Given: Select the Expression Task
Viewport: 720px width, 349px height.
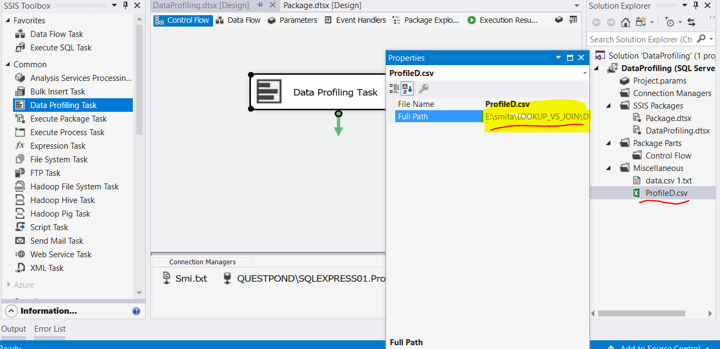Looking at the screenshot, I should click(58, 146).
